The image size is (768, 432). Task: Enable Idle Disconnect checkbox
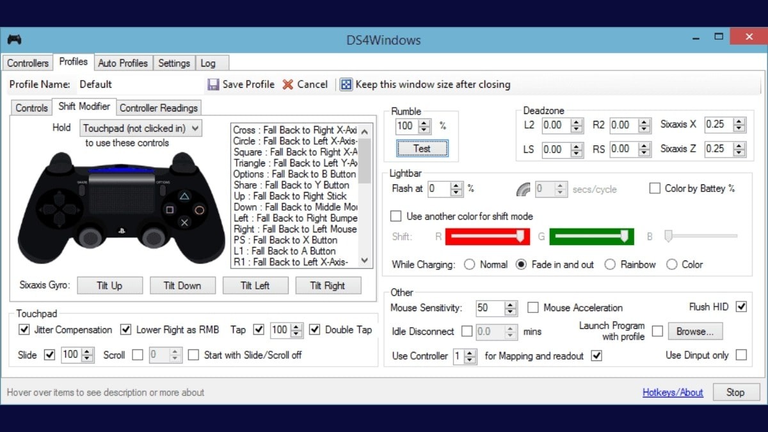467,332
